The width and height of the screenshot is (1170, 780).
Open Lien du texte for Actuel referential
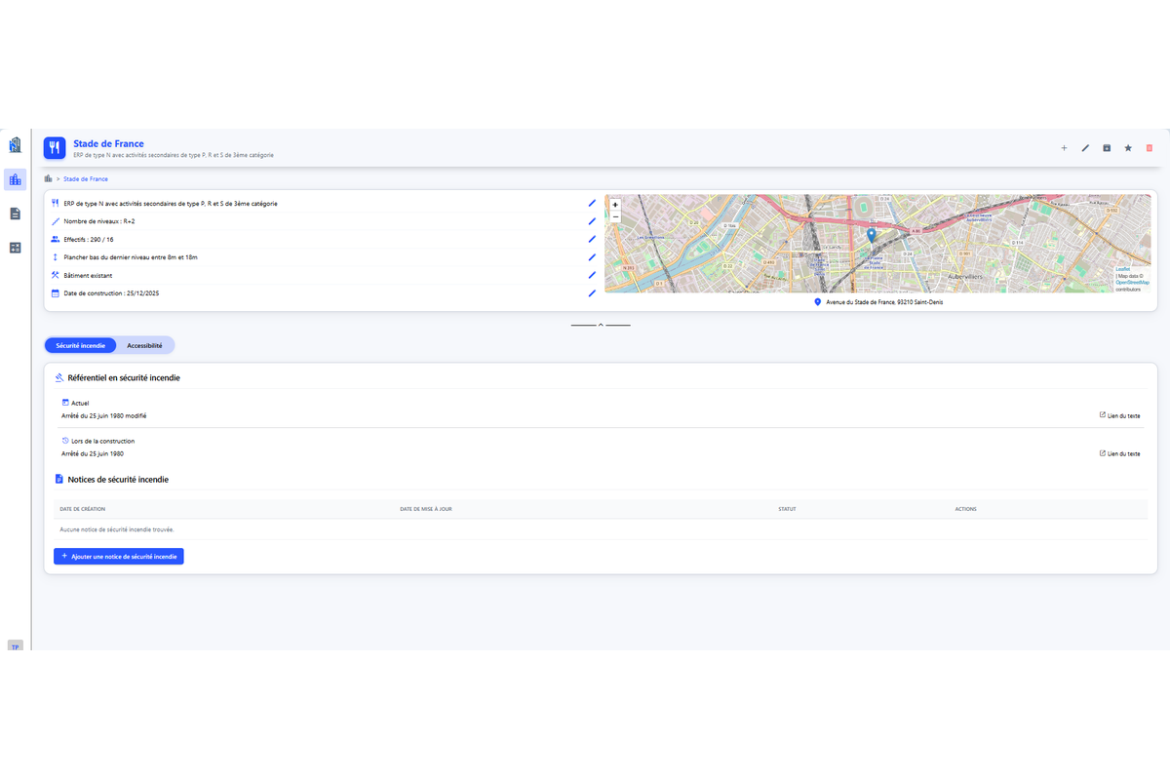coord(1119,415)
